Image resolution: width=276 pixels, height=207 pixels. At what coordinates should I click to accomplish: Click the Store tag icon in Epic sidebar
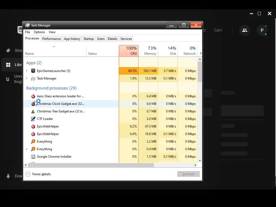tap(8, 50)
